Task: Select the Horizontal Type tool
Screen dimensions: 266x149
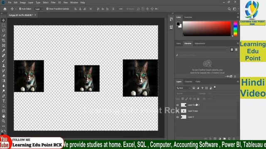Action: click(x=3, y=101)
